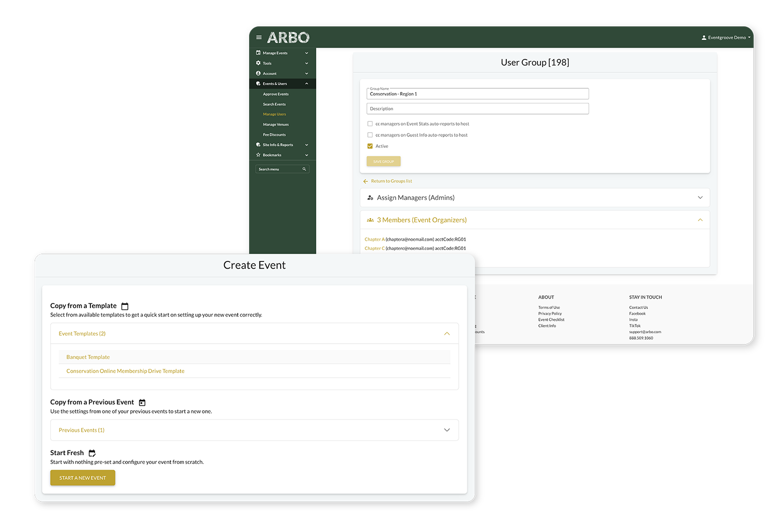
Task: Click the Previous Events (1) label
Action: pyautogui.click(x=82, y=430)
